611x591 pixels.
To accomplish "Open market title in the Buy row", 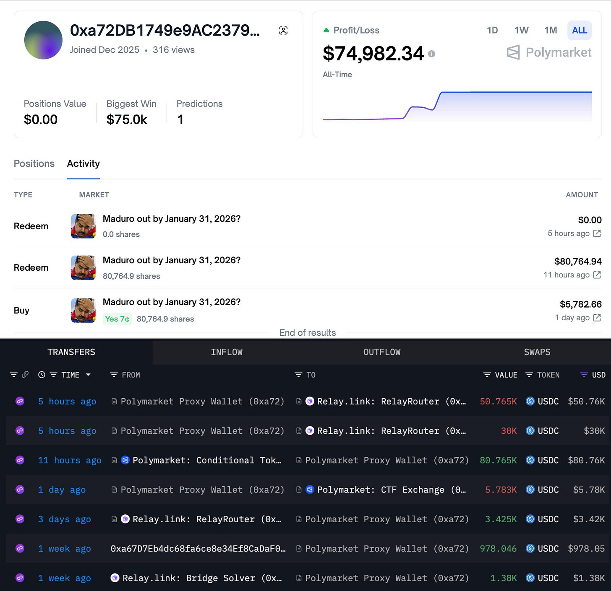I will [172, 302].
